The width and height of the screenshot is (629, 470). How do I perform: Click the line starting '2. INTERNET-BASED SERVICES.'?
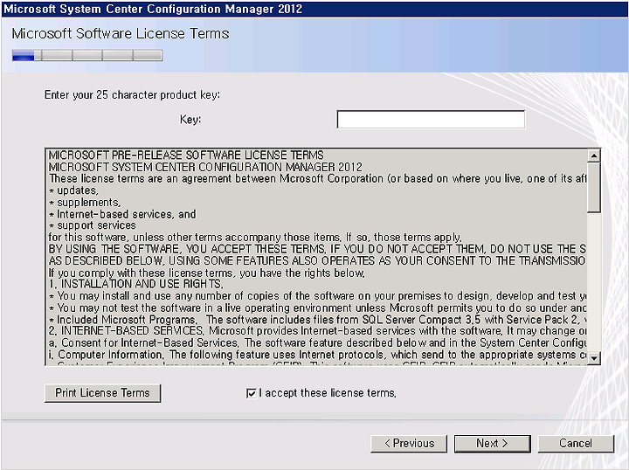(x=317, y=331)
